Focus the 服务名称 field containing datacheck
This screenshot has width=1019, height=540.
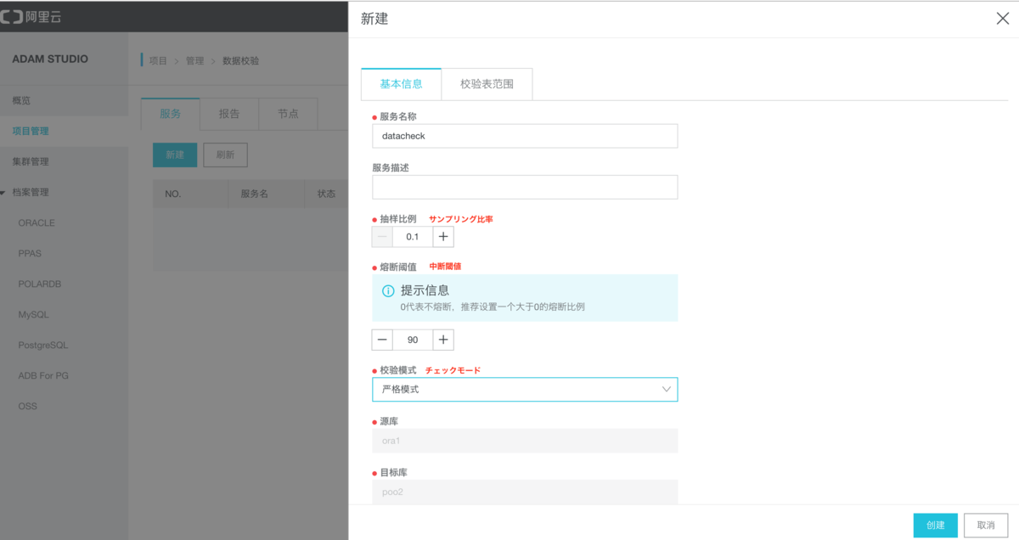click(x=525, y=136)
